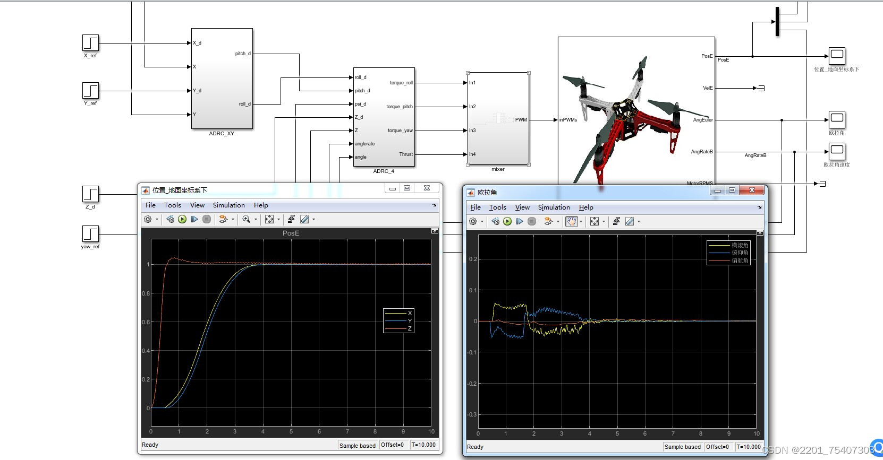
Task: Expand scale axes dropdown in 位置 scope
Action: coord(278,220)
